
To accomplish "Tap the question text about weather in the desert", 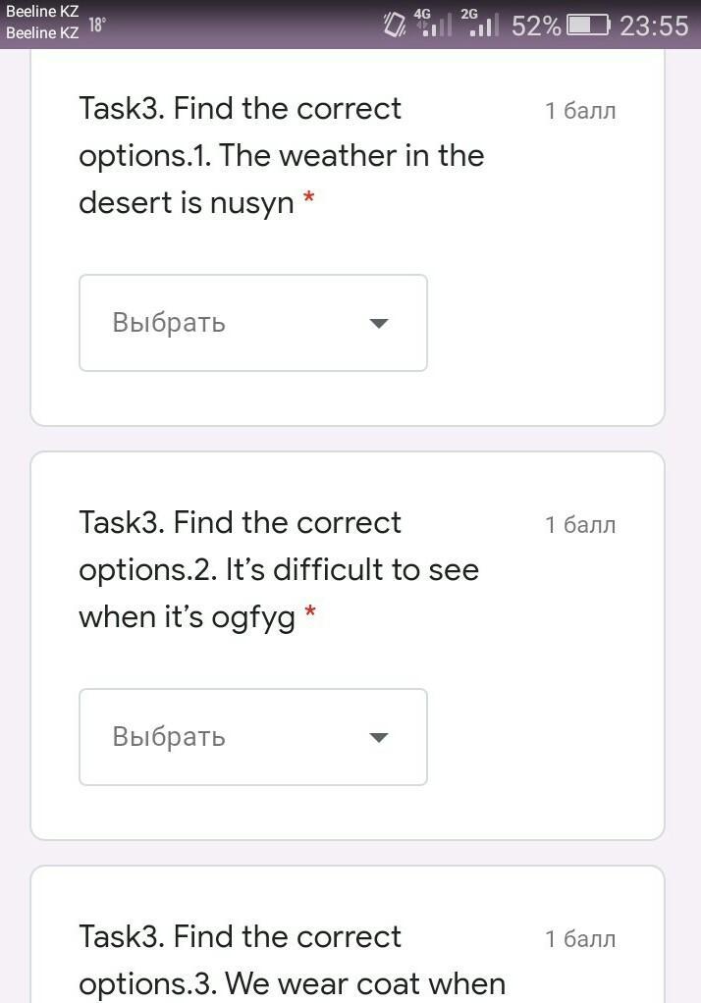I will click(281, 155).
